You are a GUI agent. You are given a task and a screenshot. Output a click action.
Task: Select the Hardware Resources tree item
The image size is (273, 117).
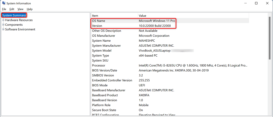tap(19, 20)
